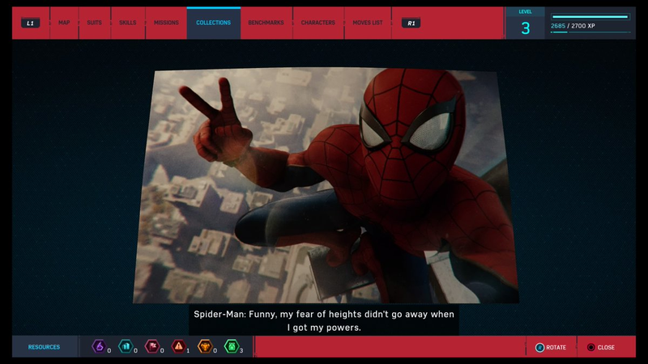Screen dimensions: 648x364
Task: View the Characters tab
Action: click(318, 23)
